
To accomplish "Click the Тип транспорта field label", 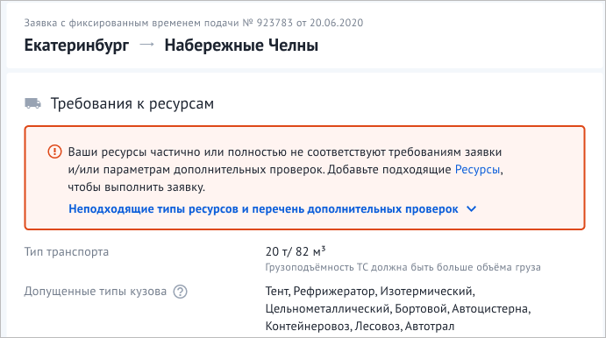I will click(x=67, y=252).
